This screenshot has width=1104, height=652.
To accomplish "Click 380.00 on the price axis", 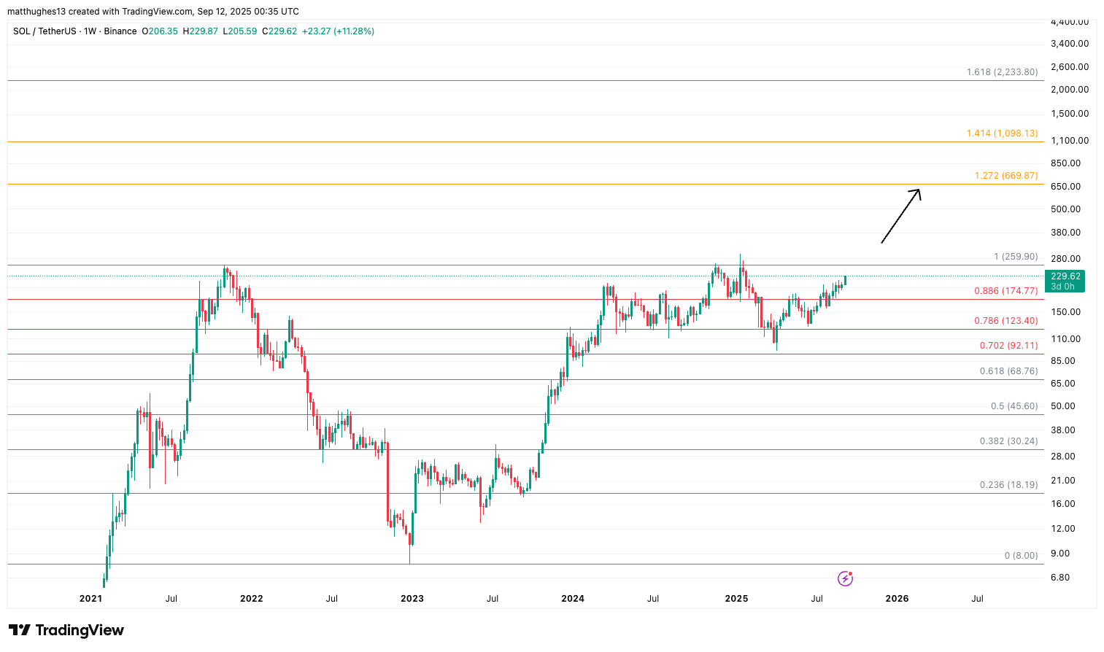I will coord(1066,233).
